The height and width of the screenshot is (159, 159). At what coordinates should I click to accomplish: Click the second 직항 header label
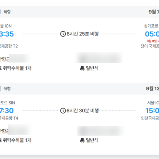pos(7,88)
